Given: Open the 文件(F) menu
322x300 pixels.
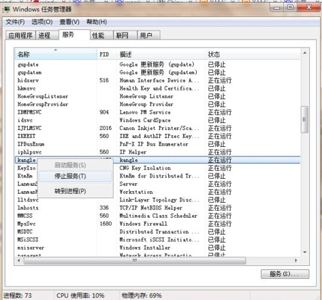Looking at the screenshot, I should (15, 22).
